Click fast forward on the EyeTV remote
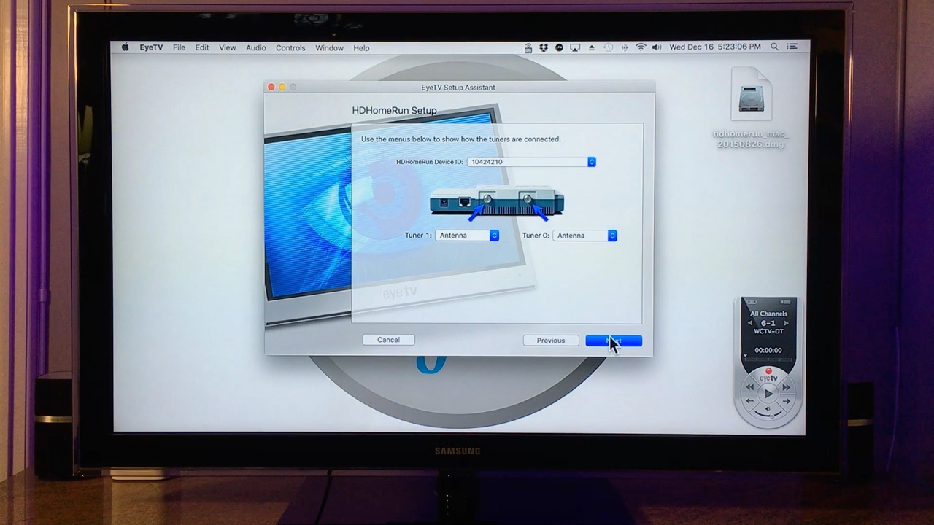The width and height of the screenshot is (934, 525). pos(787,387)
